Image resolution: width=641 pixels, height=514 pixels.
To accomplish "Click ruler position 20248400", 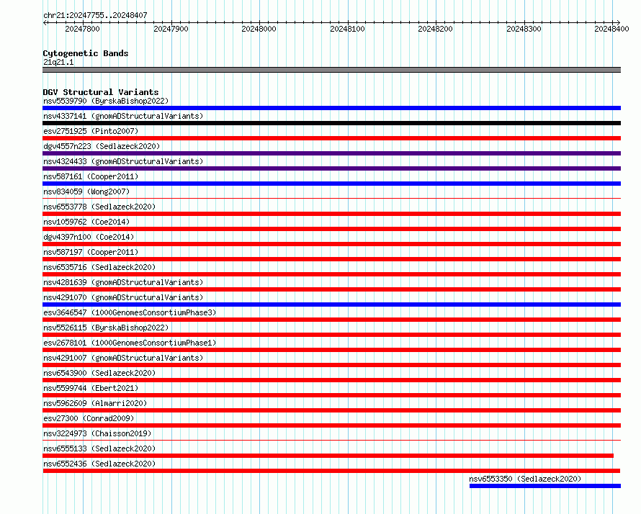I will click(x=611, y=29).
